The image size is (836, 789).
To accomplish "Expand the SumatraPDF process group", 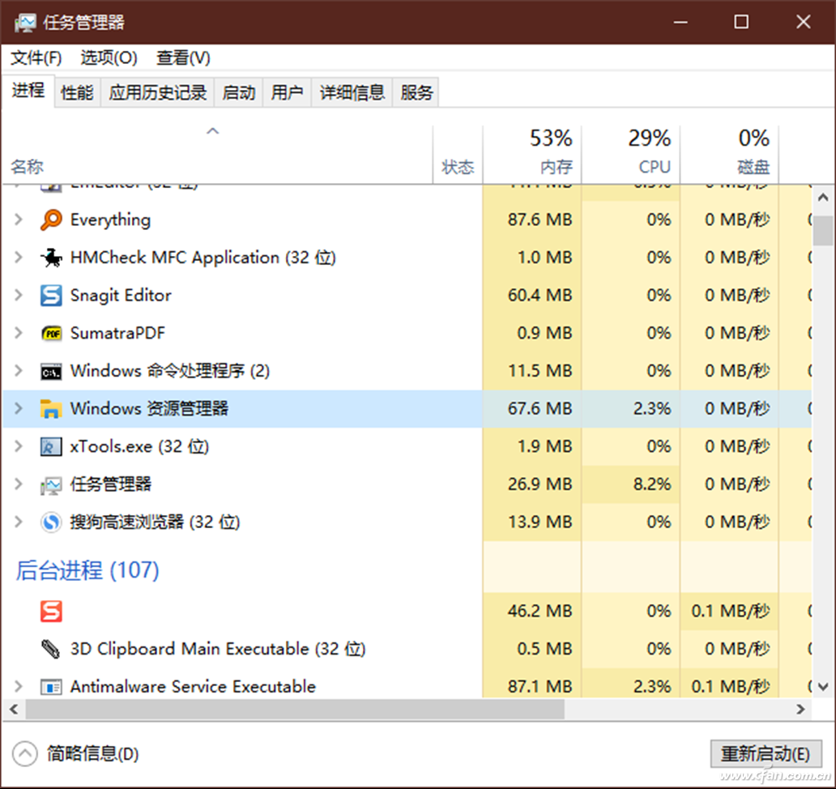I will (x=19, y=333).
